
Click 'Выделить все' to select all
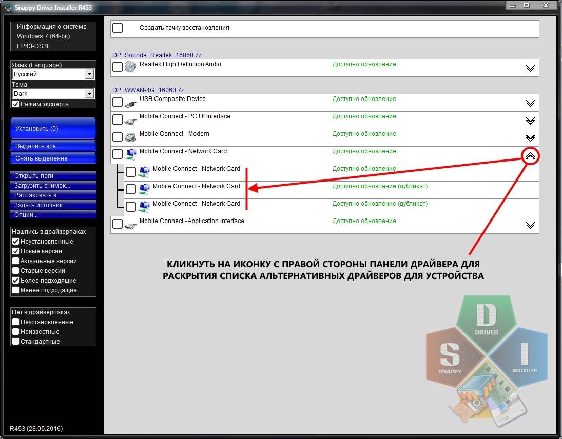[53, 146]
